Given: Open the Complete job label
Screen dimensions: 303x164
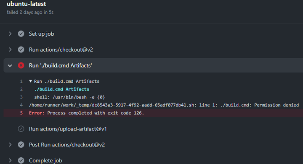Looking at the screenshot, I should [45, 160].
